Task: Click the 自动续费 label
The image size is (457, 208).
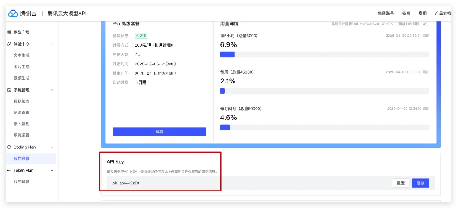Action: click(120, 83)
